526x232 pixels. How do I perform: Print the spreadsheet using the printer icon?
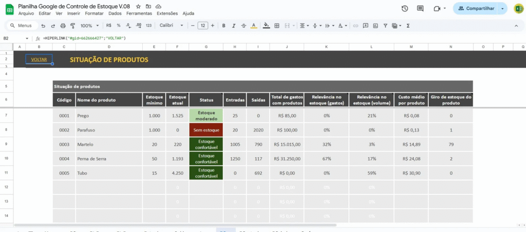click(x=63, y=25)
